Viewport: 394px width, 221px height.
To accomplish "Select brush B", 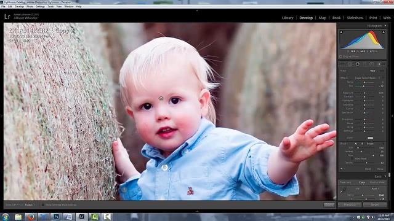I will coord(362,144).
